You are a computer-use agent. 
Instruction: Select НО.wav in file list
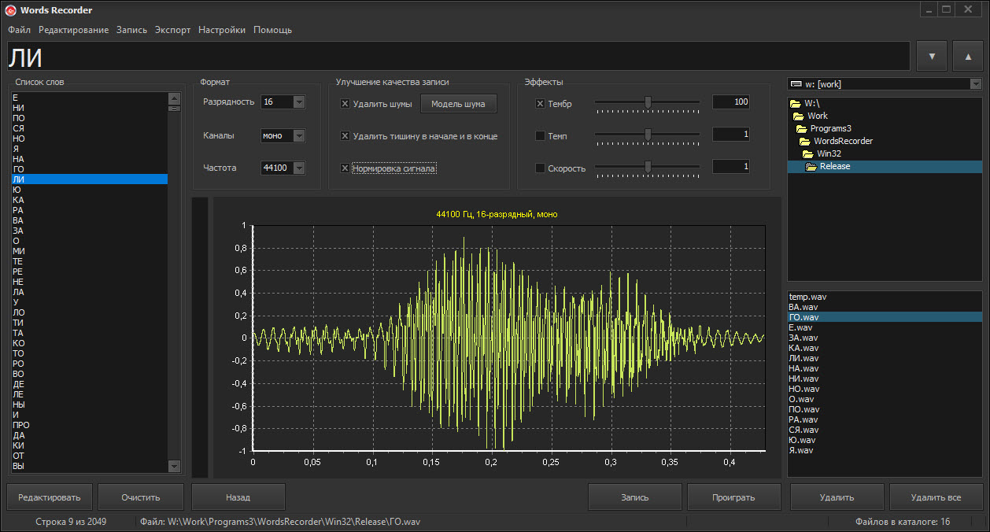click(885, 389)
